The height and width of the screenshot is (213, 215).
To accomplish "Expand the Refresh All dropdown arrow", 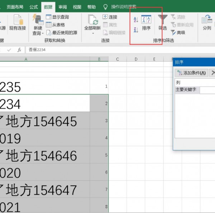I will (x=93, y=33).
